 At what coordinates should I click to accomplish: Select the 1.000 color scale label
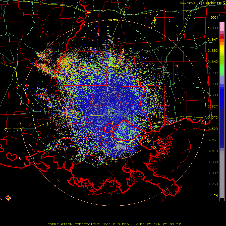213,28
